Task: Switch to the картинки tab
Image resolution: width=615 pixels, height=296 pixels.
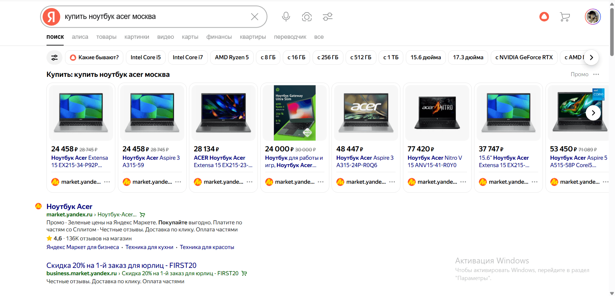Action: click(x=137, y=37)
